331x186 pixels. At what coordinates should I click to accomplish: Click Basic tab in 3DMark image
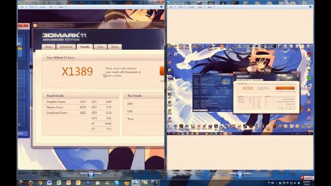point(49,47)
